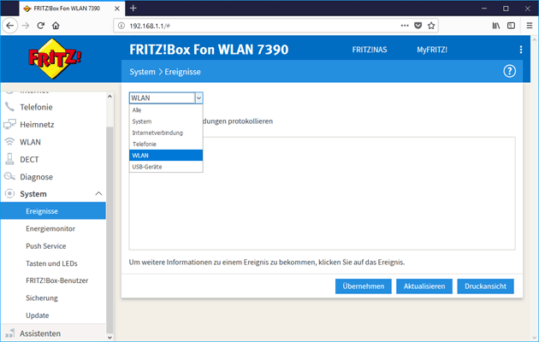Viewport: 539px width, 342px height.
Task: Open page actions three-dot menu in address bar
Action: [405, 26]
